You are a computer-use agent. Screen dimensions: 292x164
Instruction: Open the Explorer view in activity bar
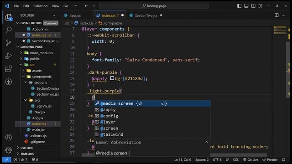click(8, 17)
